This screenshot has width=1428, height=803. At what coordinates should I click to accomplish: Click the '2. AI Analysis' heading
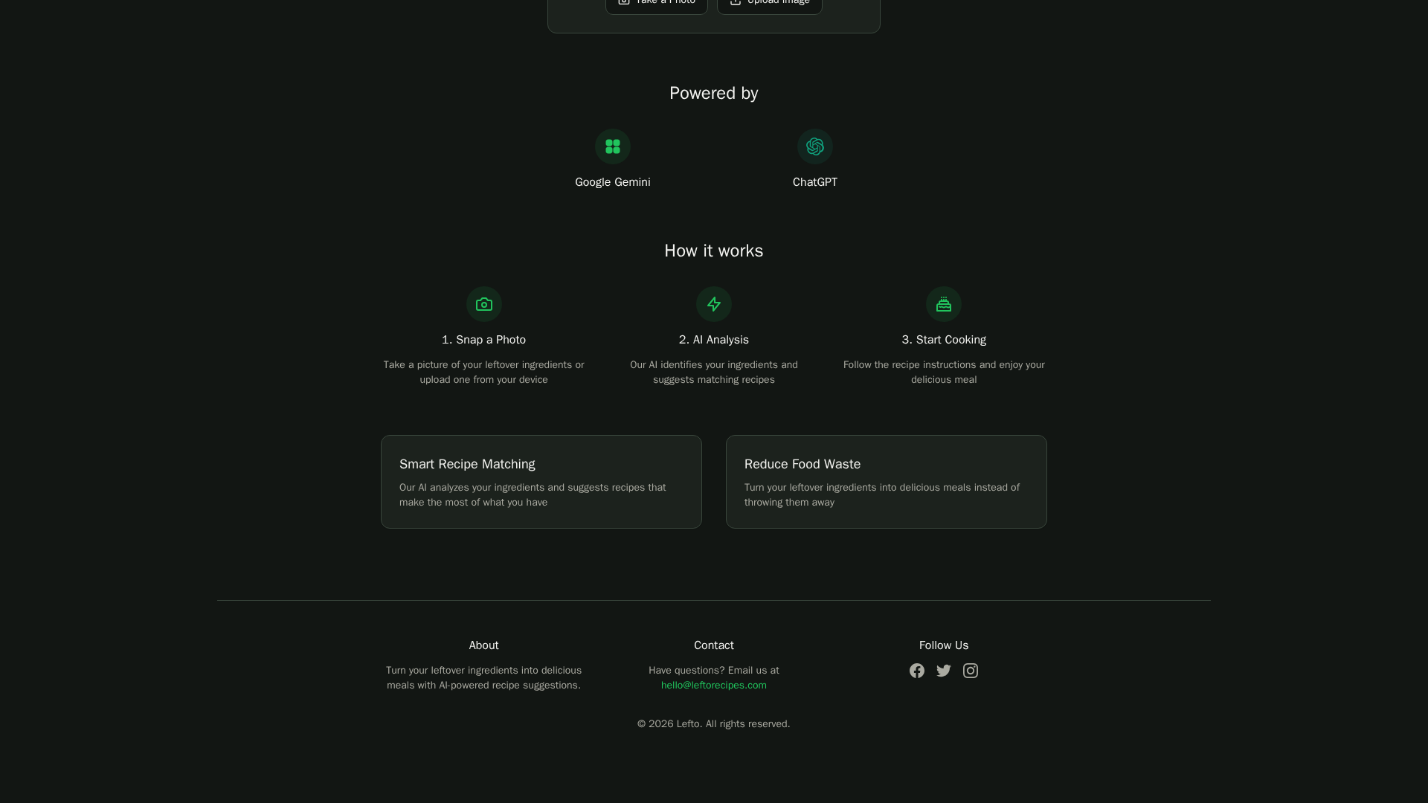(x=713, y=340)
